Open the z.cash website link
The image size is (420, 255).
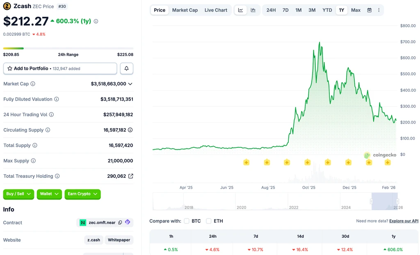94,240
